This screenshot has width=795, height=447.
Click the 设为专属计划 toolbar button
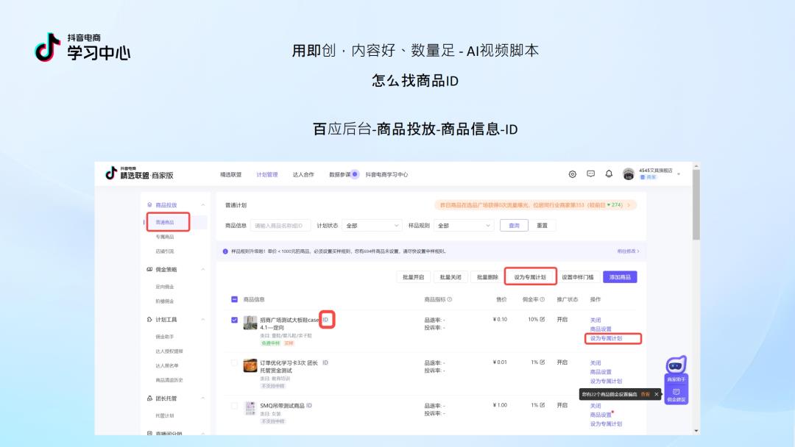530,277
